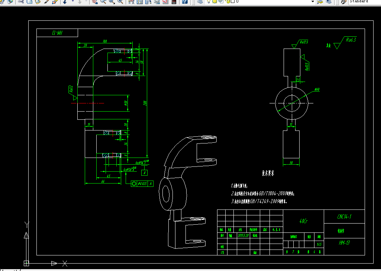The image size is (381, 271).
Task: Toggle layer 0 on/off lightbulb
Action: (209, 1)
